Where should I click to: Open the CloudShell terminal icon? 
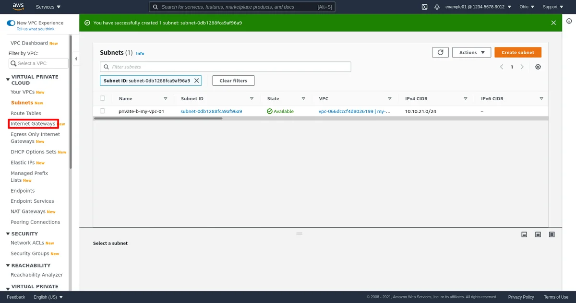coord(424,7)
